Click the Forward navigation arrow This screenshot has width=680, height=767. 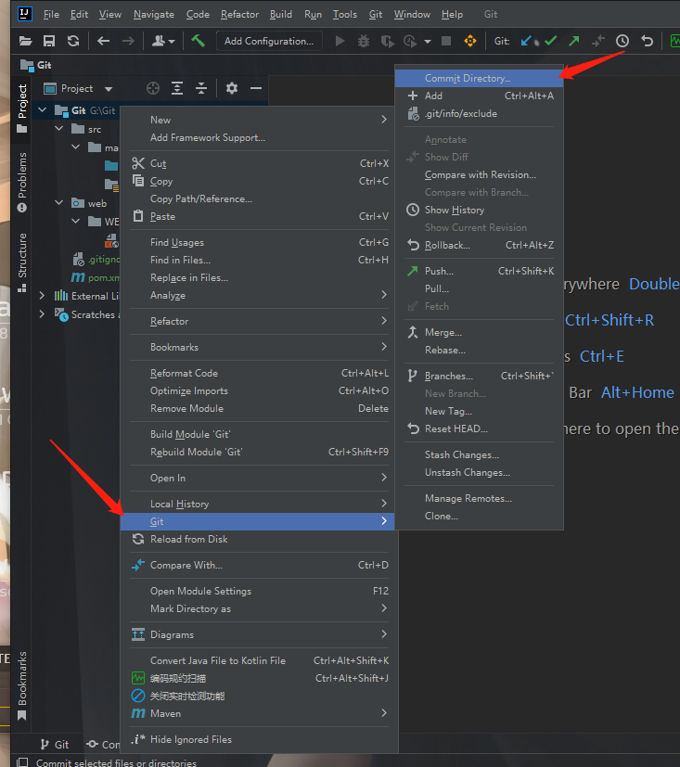pyautogui.click(x=128, y=41)
